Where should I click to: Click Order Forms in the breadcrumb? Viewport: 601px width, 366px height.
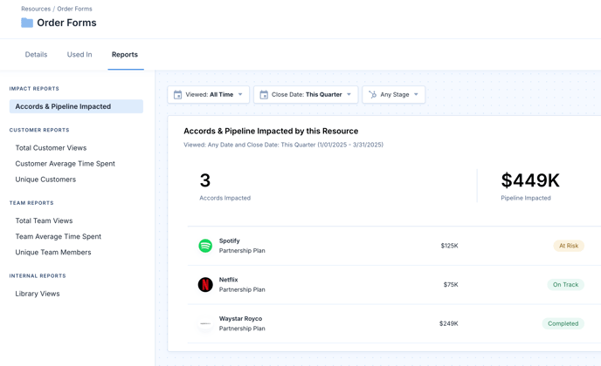pos(75,9)
